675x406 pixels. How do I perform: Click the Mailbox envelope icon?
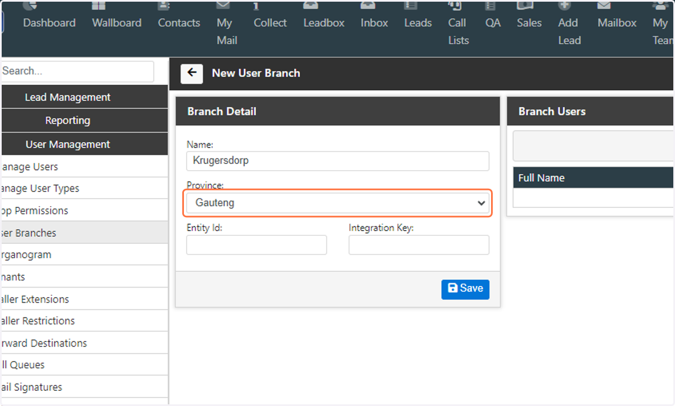604,6
